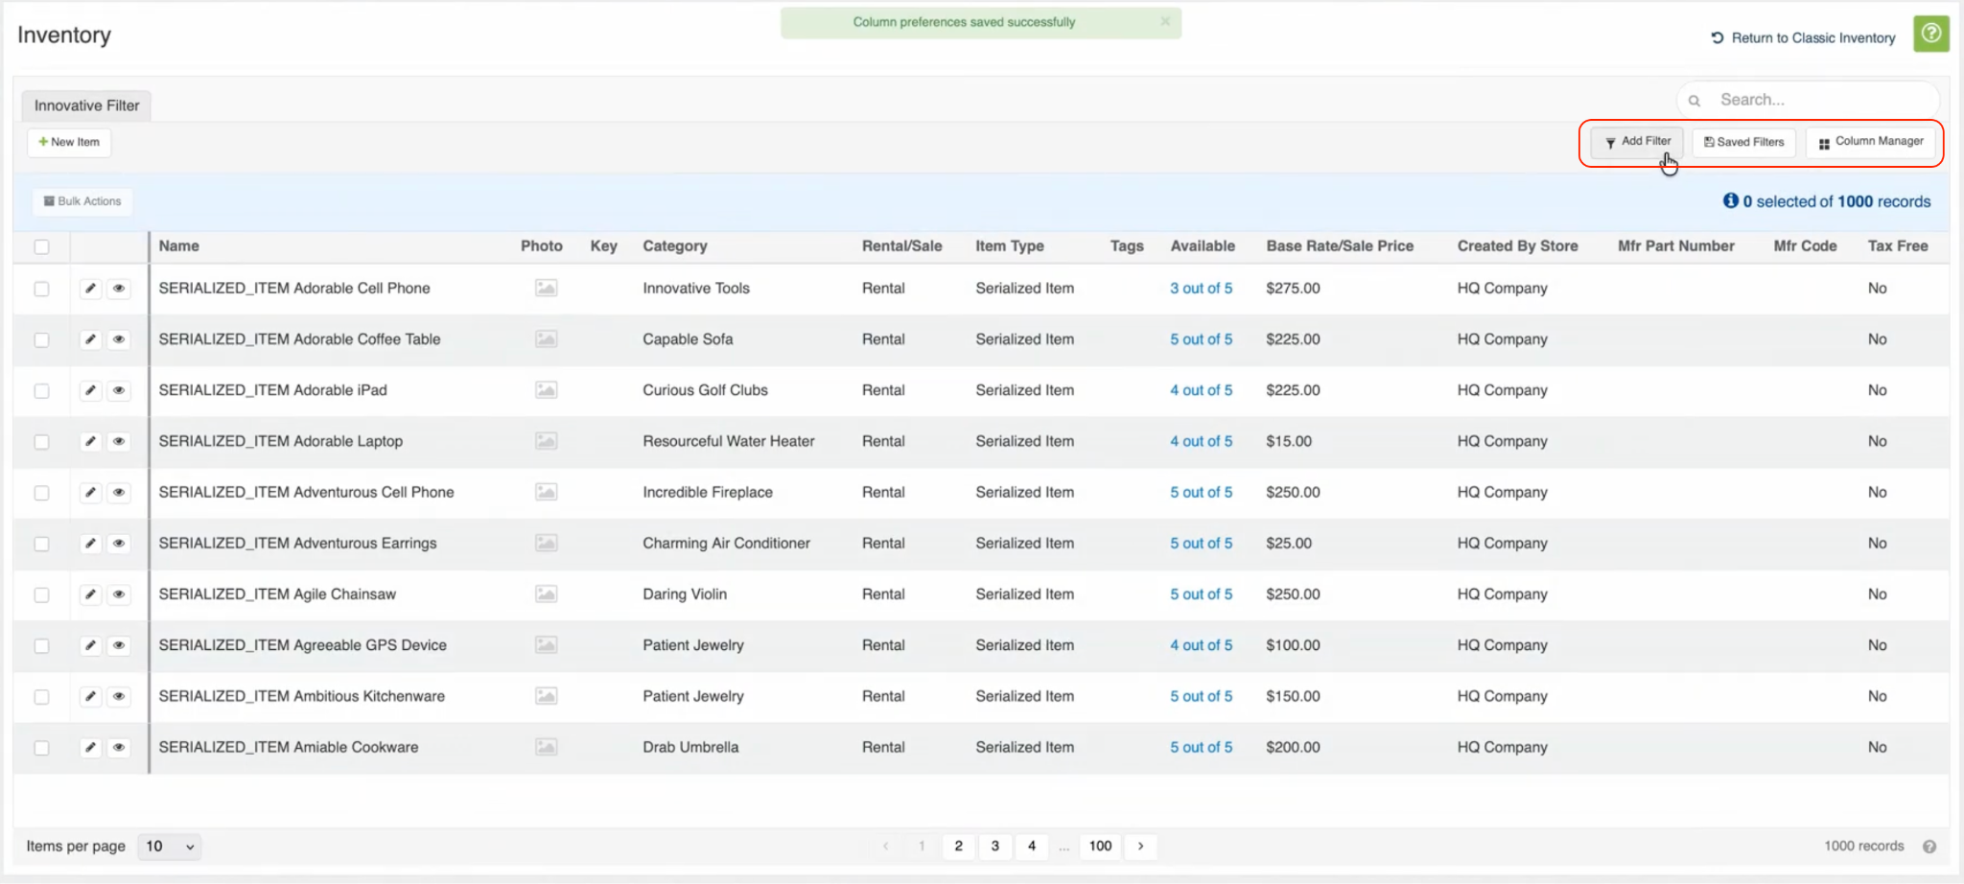1964x884 pixels.
Task: Toggle the select-all checkbox in table header
Action: 41,246
